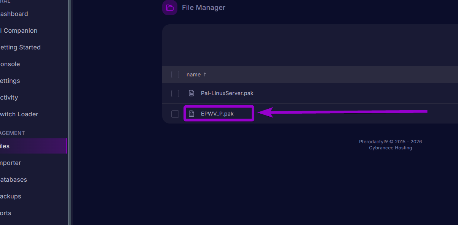Click the sidebar vertical scrollbar
This screenshot has height=225, width=458.
click(x=70, y=114)
